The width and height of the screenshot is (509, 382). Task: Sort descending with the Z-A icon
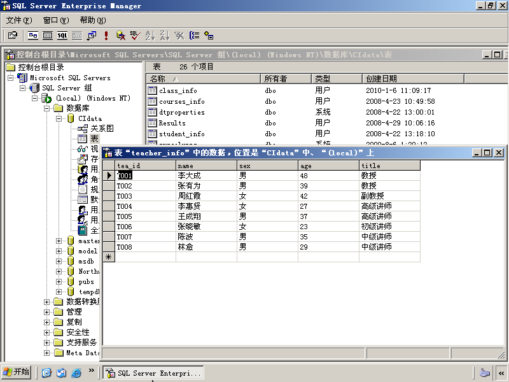click(165, 36)
